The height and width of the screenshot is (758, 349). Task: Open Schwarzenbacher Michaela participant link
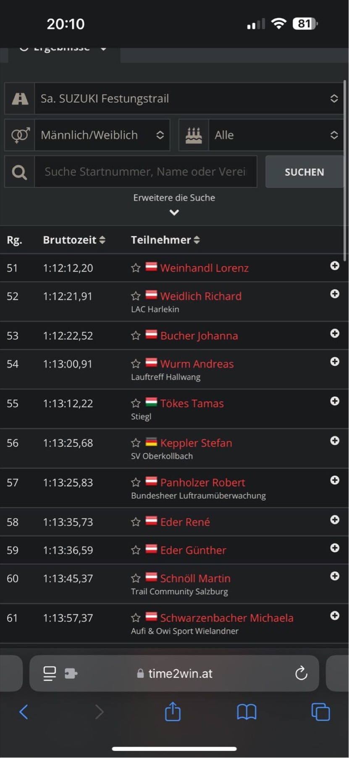pyautogui.click(x=227, y=618)
